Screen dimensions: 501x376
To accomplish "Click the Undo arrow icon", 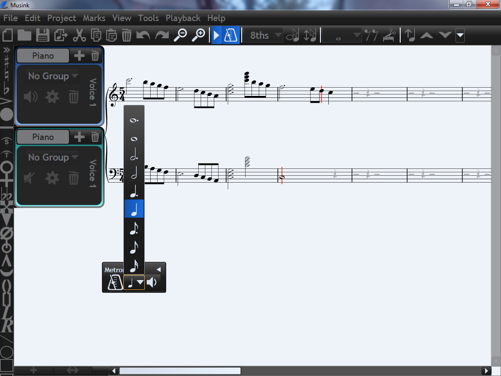I will point(142,35).
